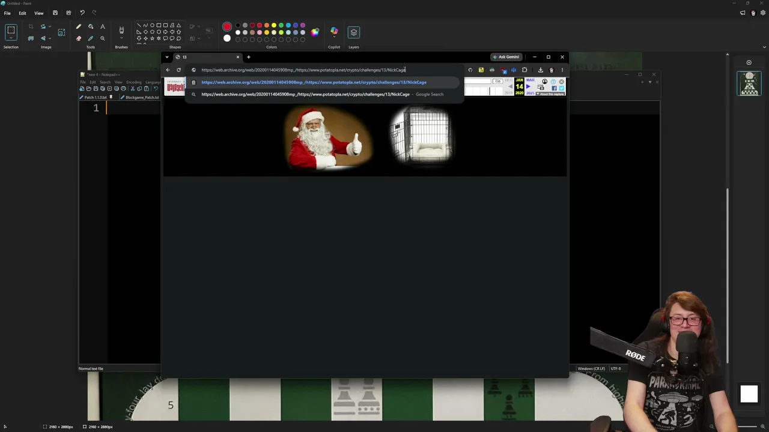
Task: Select the Pencil tool
Action: click(79, 26)
